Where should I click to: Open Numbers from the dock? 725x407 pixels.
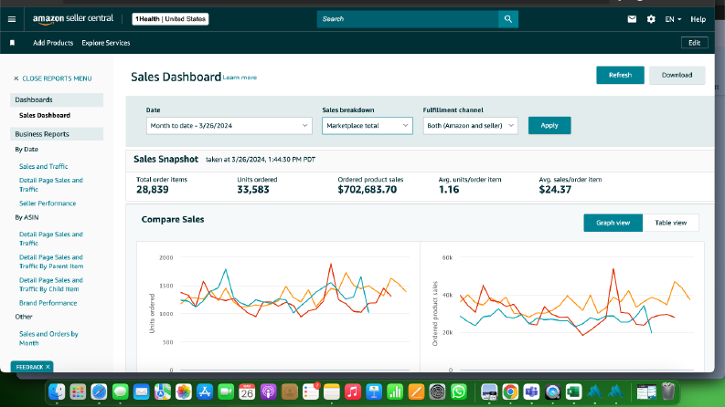pyautogui.click(x=395, y=391)
